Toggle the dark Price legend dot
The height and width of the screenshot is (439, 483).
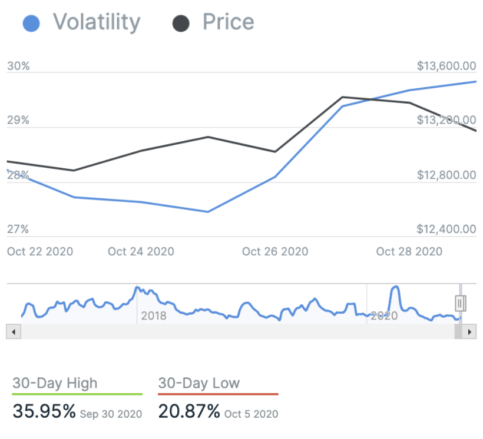(x=181, y=24)
